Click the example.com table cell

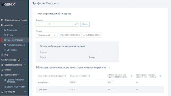click(x=43, y=82)
